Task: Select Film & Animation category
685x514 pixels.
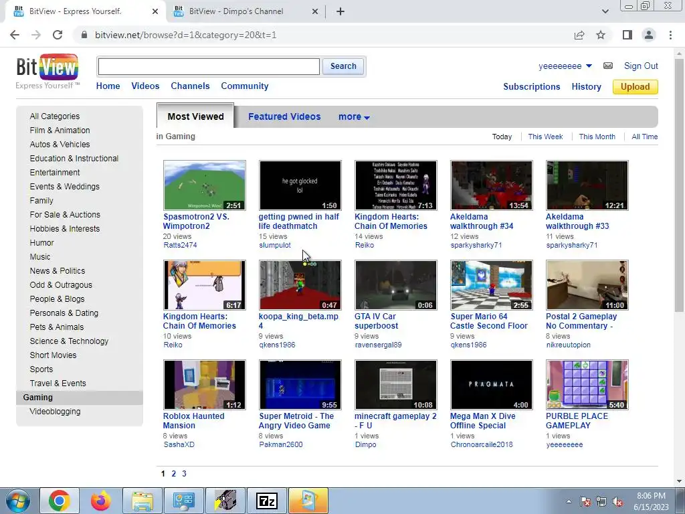Action: tap(60, 131)
